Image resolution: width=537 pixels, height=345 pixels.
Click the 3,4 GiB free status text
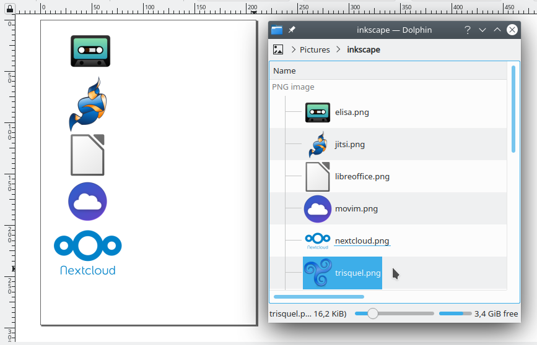click(496, 313)
